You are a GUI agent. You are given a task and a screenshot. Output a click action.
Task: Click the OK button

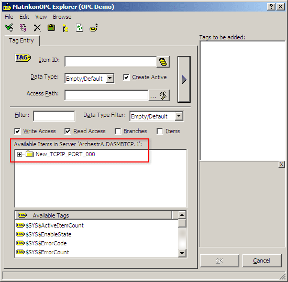[x=219, y=261]
